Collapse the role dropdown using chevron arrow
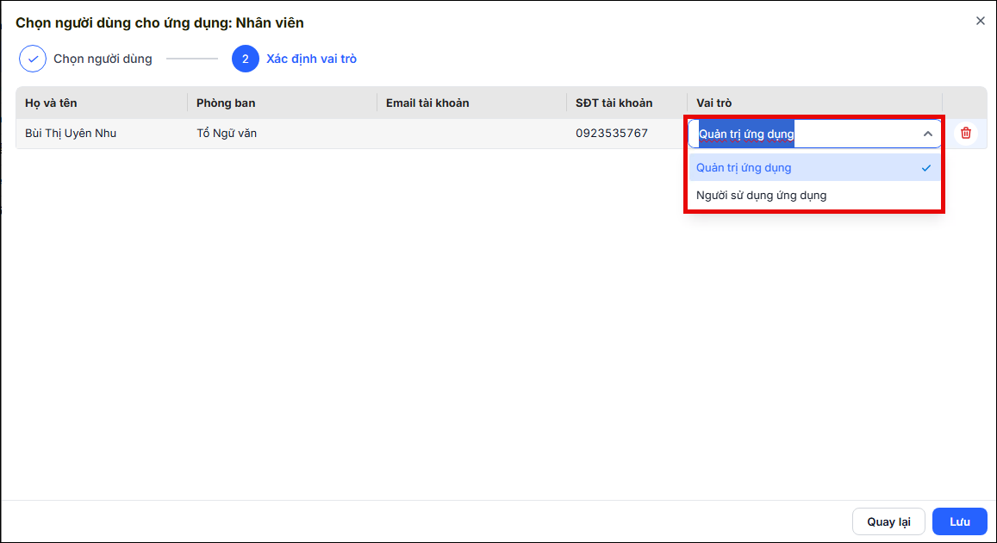 928,134
